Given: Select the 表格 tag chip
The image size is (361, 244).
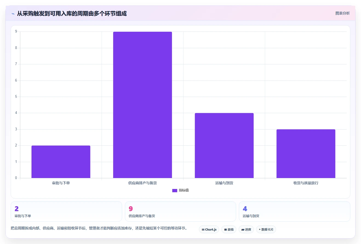Looking at the screenshot, I should coord(229,229).
